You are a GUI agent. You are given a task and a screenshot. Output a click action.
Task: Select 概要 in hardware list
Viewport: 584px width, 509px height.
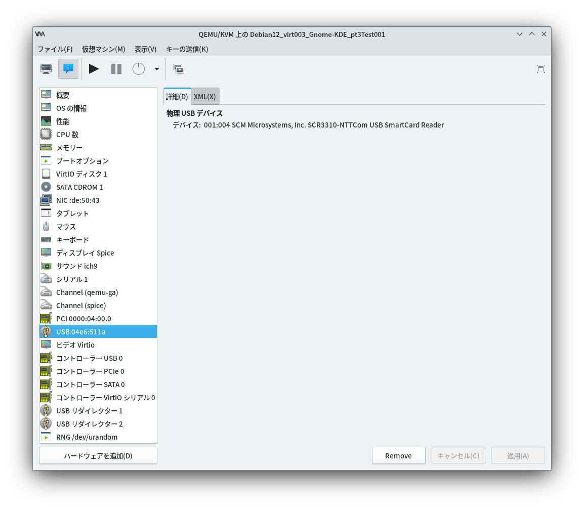(98, 95)
